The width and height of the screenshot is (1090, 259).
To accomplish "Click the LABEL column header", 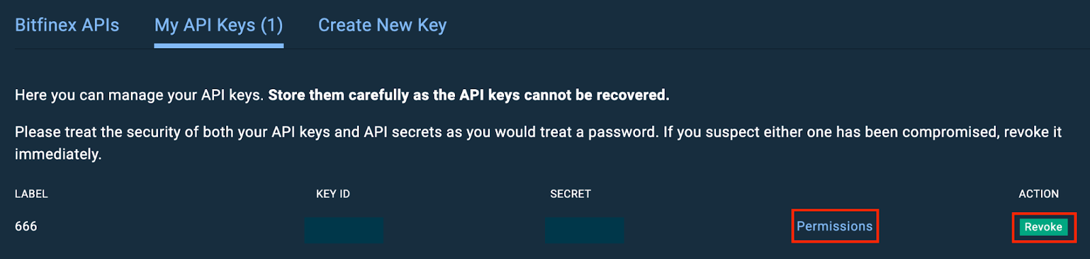I will (x=31, y=194).
